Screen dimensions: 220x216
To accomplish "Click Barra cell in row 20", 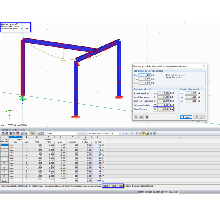I will pyautogui.click(x=15, y=163).
